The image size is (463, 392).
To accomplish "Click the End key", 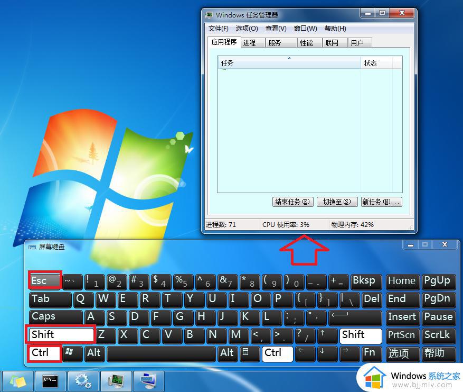I will [x=402, y=299].
